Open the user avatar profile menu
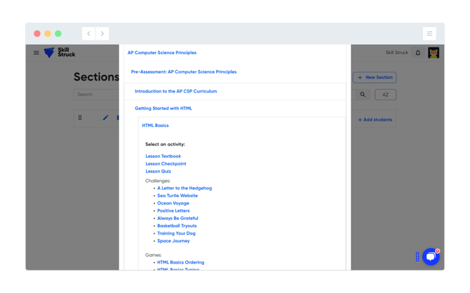The height and width of the screenshot is (293, 470). tap(434, 53)
